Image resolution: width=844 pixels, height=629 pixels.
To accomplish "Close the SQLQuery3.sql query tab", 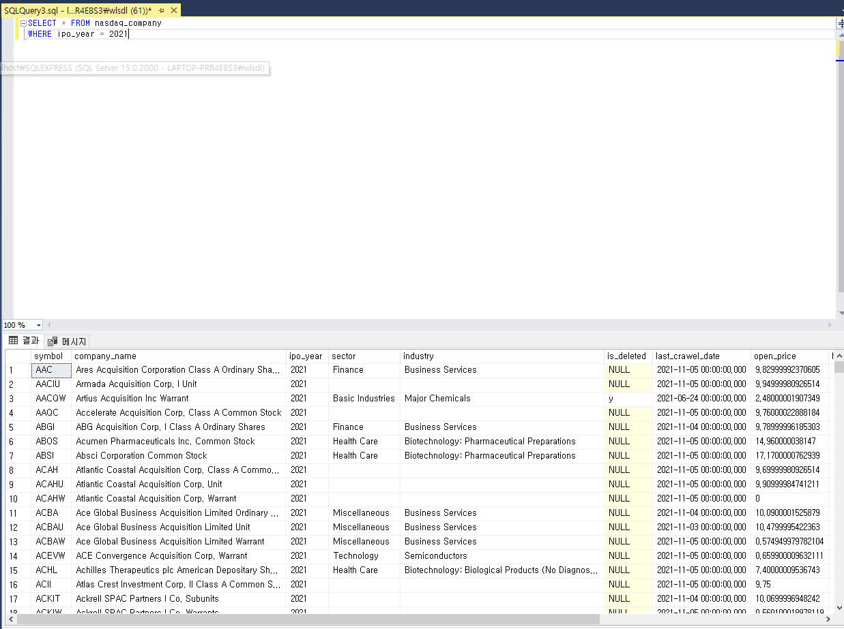I will pos(173,11).
